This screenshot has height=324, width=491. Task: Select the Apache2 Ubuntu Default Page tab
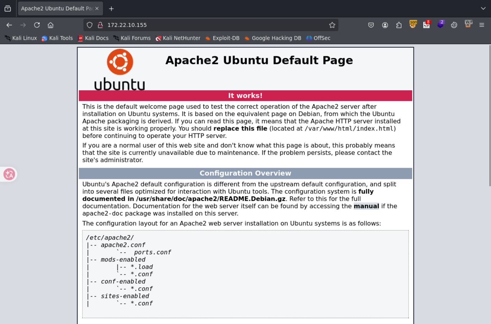point(60,8)
